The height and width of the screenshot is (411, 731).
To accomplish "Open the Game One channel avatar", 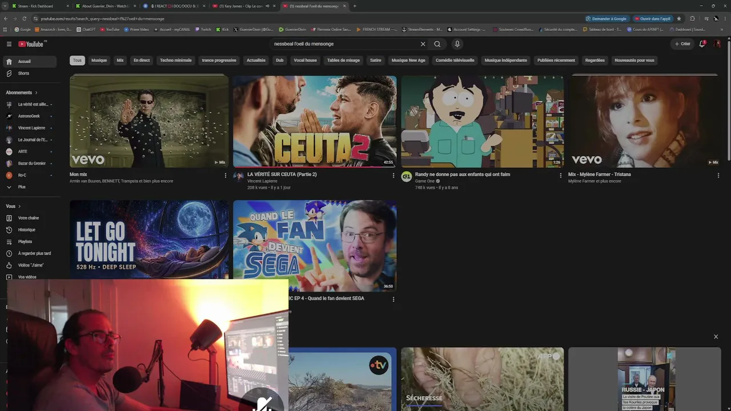I will pyautogui.click(x=407, y=177).
